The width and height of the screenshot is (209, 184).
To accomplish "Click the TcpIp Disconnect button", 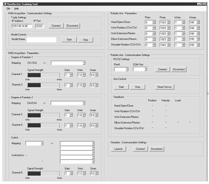I will click(72, 25).
